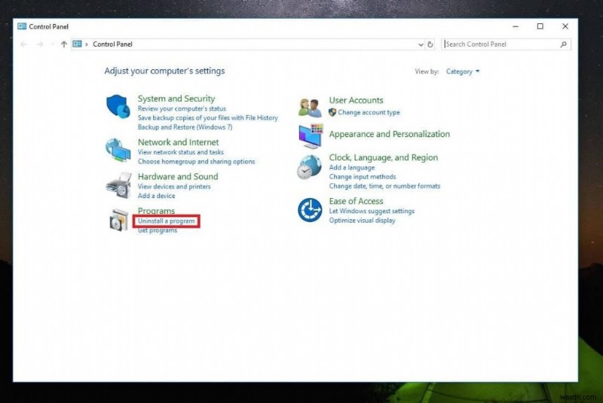Open Appearance and Personalization heading

[389, 134]
